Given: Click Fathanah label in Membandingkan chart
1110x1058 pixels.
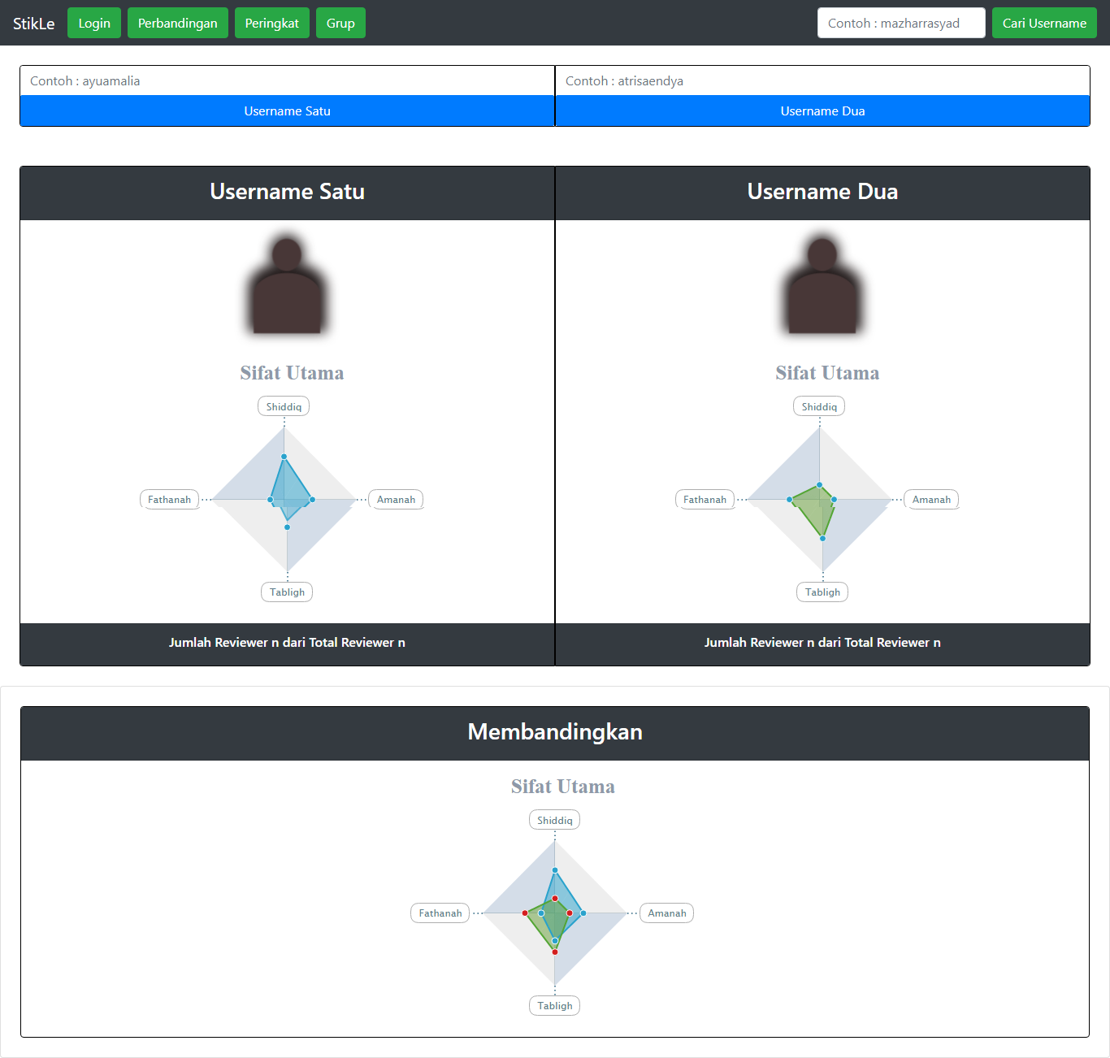Looking at the screenshot, I should pos(440,913).
